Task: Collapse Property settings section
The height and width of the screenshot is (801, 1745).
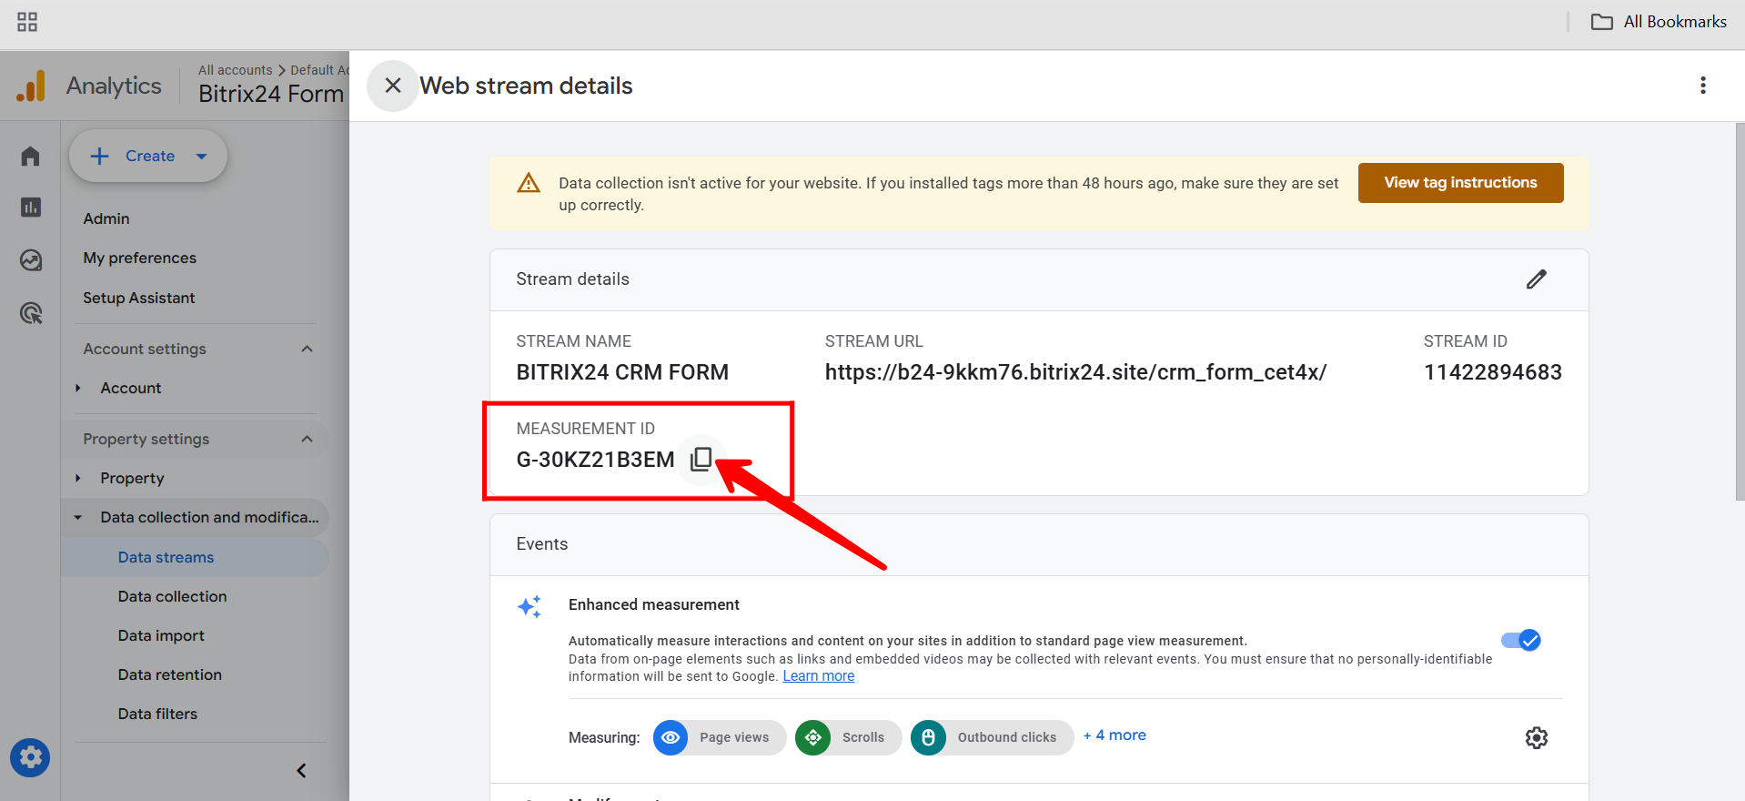Action: [x=307, y=440]
